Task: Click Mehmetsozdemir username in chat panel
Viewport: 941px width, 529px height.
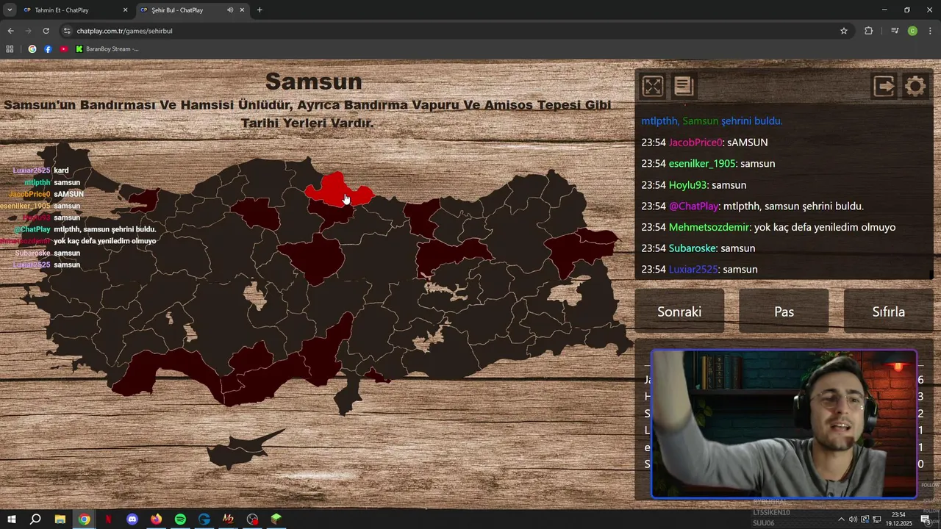Action: (x=709, y=228)
